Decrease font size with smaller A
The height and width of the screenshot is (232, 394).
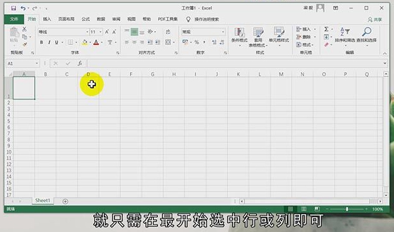(114, 32)
